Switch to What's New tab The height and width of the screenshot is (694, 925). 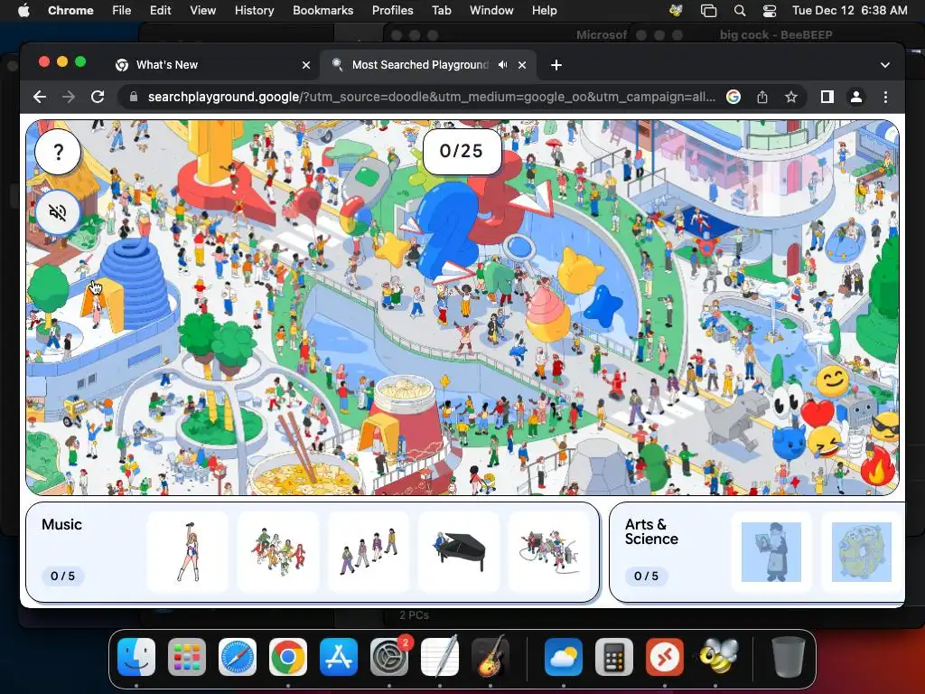click(212, 65)
